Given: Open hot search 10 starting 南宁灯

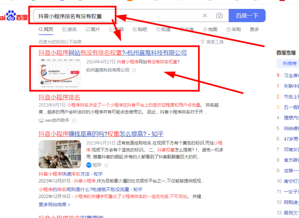Looking at the screenshot, I should click(x=291, y=181).
